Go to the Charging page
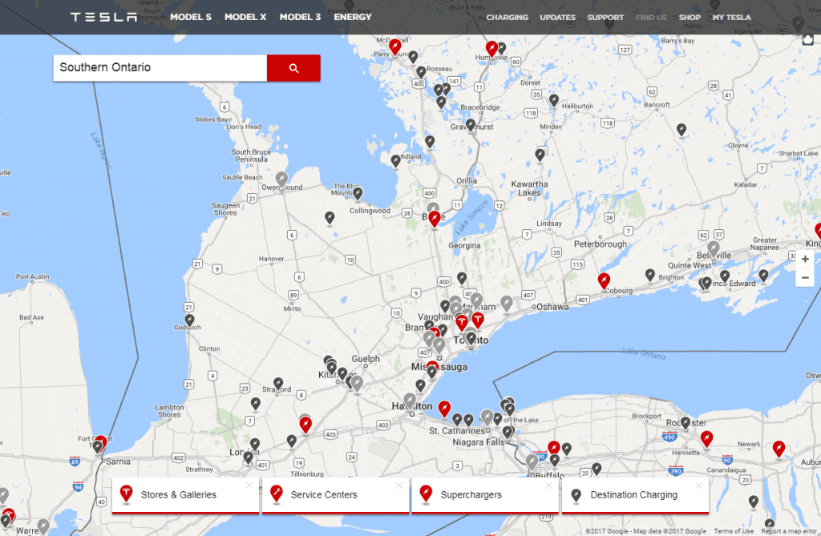The width and height of the screenshot is (821, 536). 507,18
